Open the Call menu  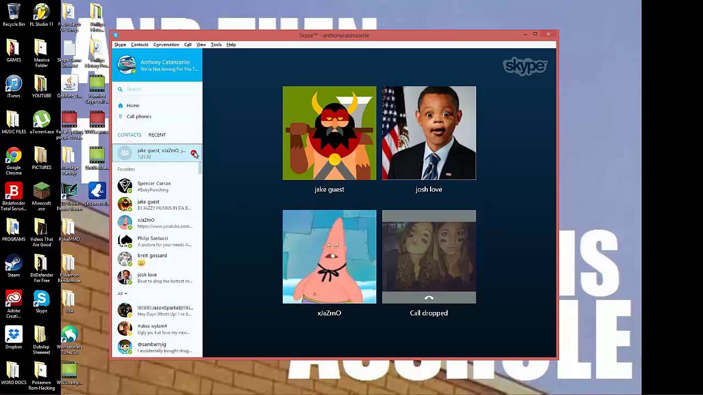coord(188,44)
